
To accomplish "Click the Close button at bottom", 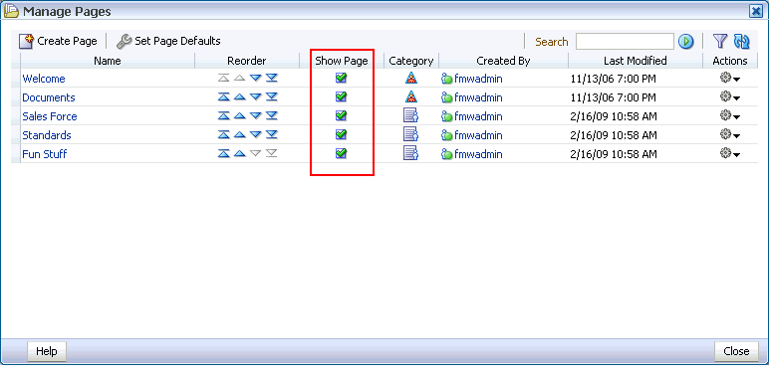I will click(736, 351).
